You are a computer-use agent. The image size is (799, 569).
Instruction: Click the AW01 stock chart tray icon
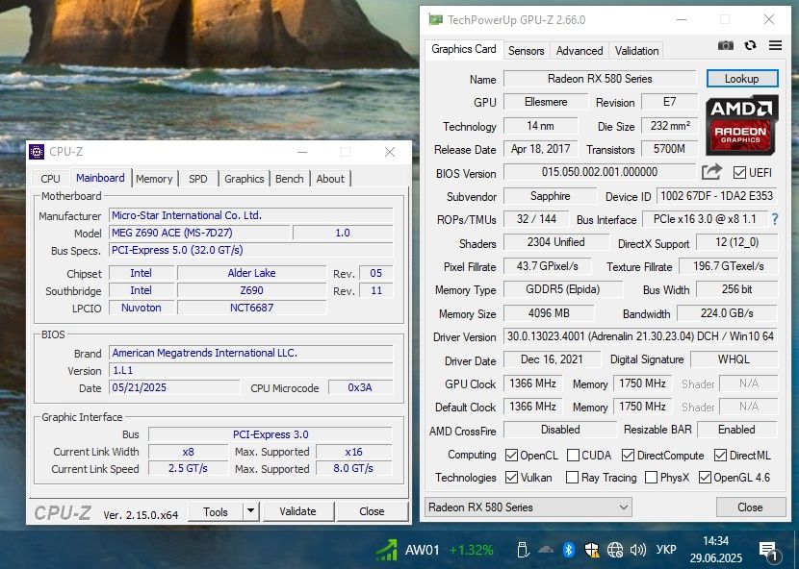click(x=386, y=550)
